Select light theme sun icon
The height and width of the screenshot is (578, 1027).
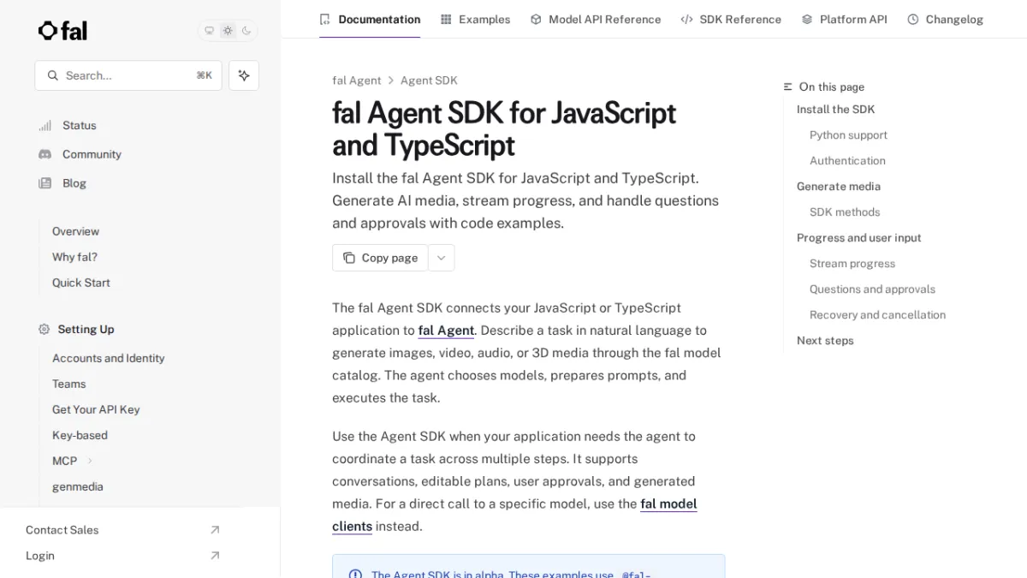point(228,31)
